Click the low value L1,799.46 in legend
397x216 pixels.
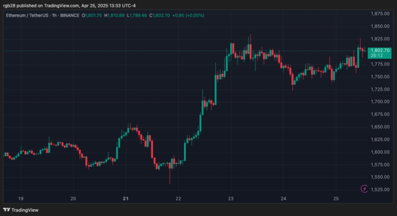[139, 15]
